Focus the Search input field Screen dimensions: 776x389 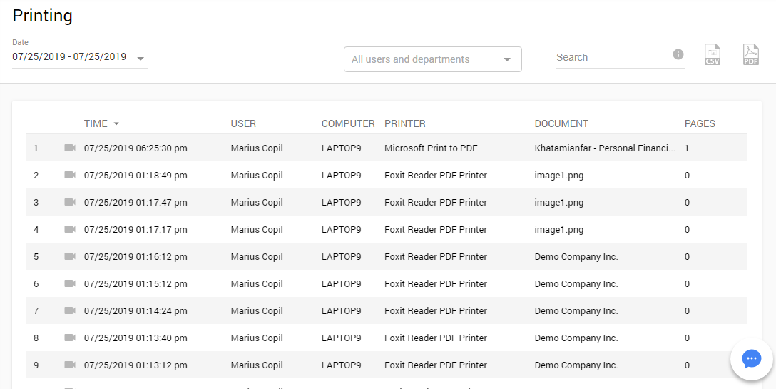click(x=611, y=57)
